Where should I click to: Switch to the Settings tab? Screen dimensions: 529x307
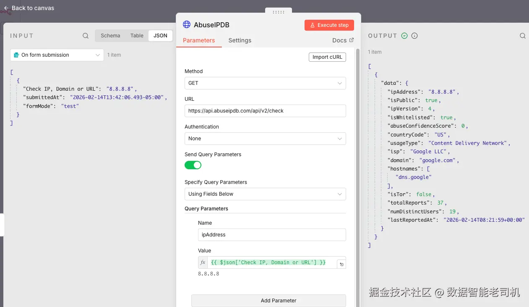pos(240,40)
